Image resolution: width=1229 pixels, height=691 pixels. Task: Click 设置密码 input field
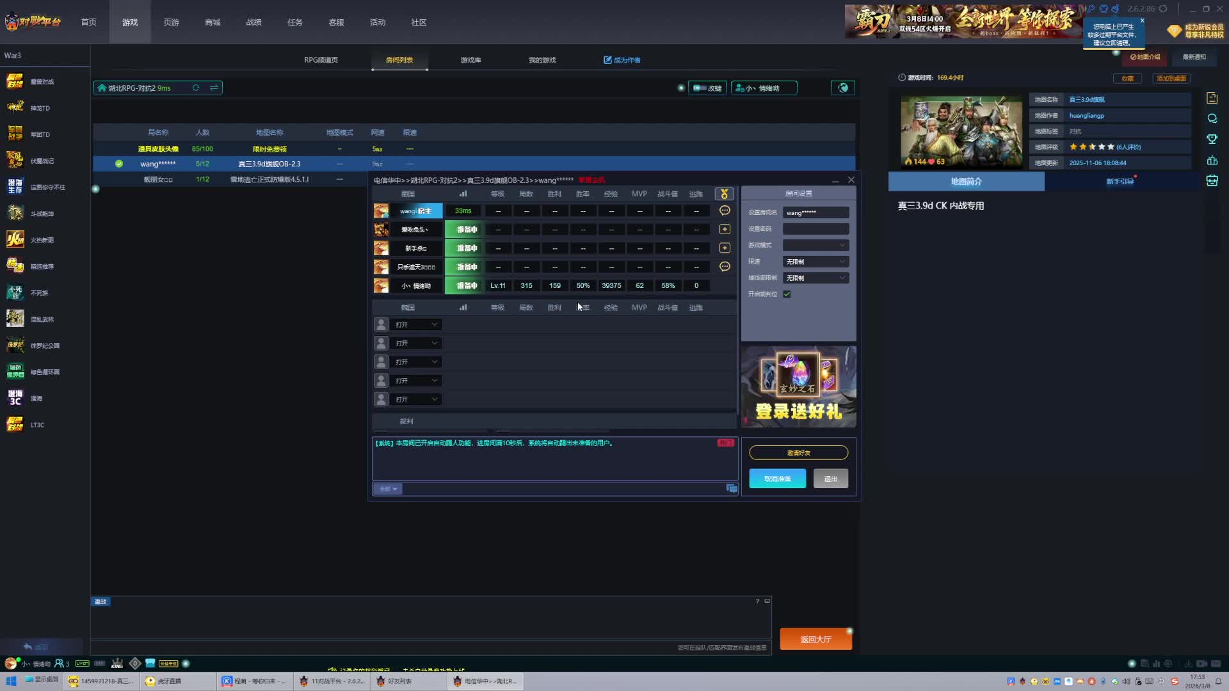pyautogui.click(x=815, y=229)
